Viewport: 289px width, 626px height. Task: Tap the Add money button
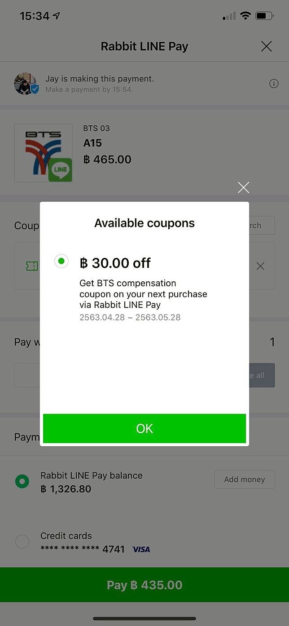(x=244, y=479)
